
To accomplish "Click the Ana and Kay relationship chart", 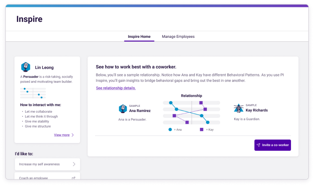I will pyautogui.click(x=192, y=112).
